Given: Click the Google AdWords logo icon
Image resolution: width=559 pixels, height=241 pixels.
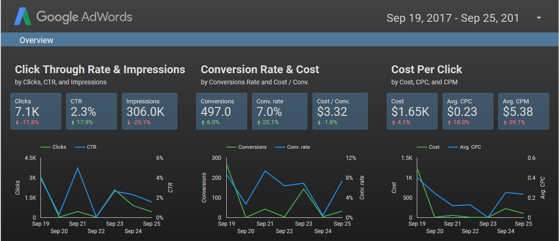Looking at the screenshot, I should (22, 17).
